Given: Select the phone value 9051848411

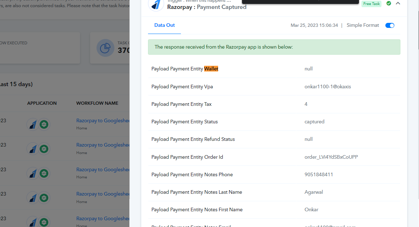Looking at the screenshot, I should (x=319, y=175).
